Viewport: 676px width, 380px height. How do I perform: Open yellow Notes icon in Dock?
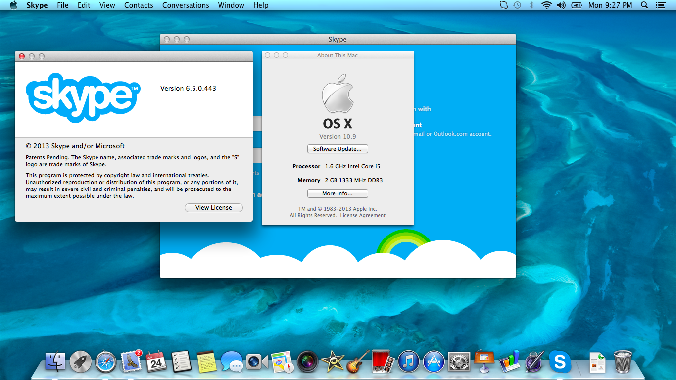click(x=206, y=362)
